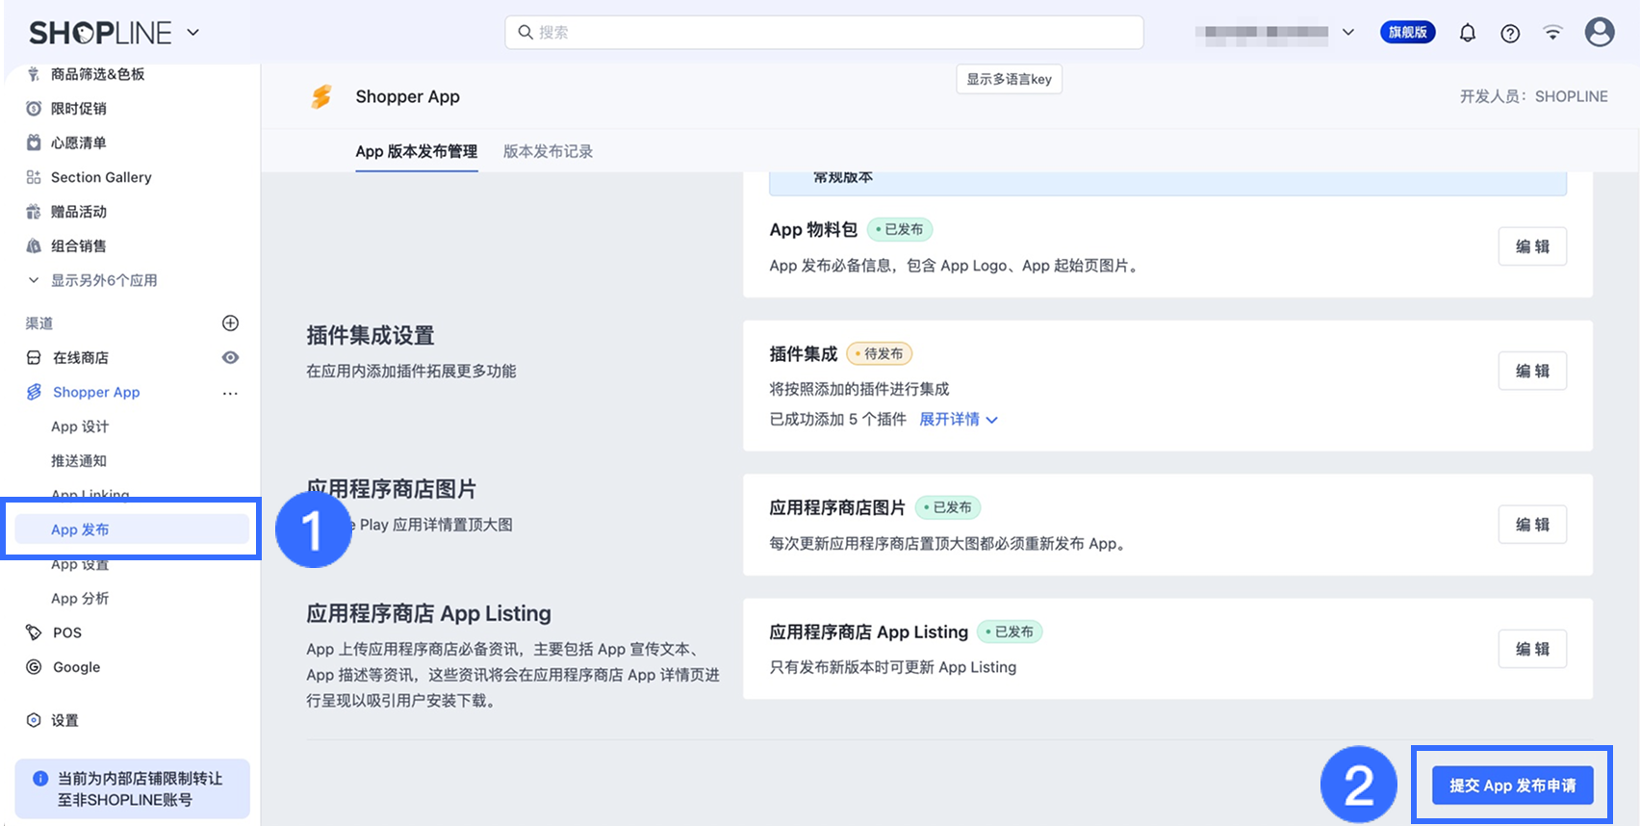
Task: Open Shopper App three-dot more menu
Action: pos(230,393)
